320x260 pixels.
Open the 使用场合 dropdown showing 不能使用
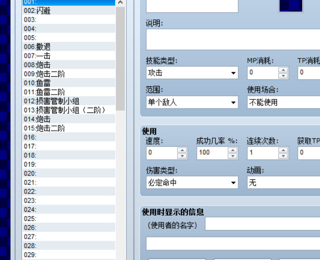(x=284, y=102)
